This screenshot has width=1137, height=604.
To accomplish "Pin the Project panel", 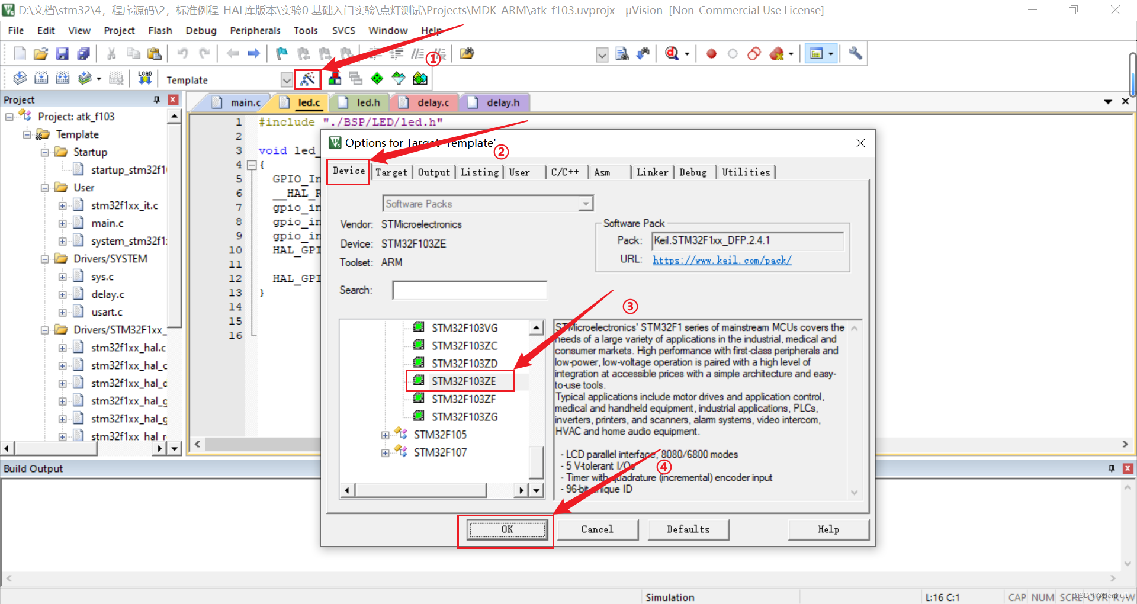I will (157, 99).
